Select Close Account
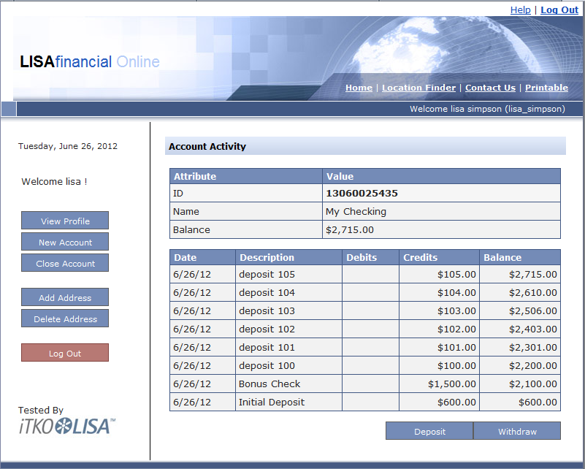This screenshot has height=469, width=585. pyautogui.click(x=64, y=263)
